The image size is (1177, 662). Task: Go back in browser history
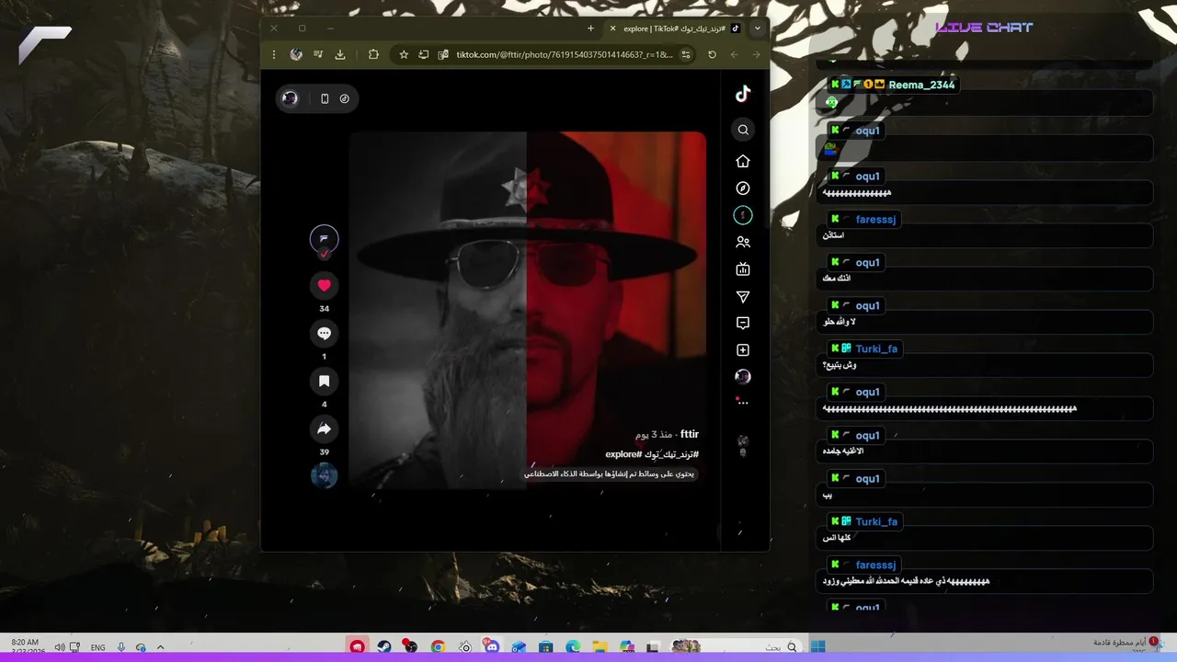point(734,54)
